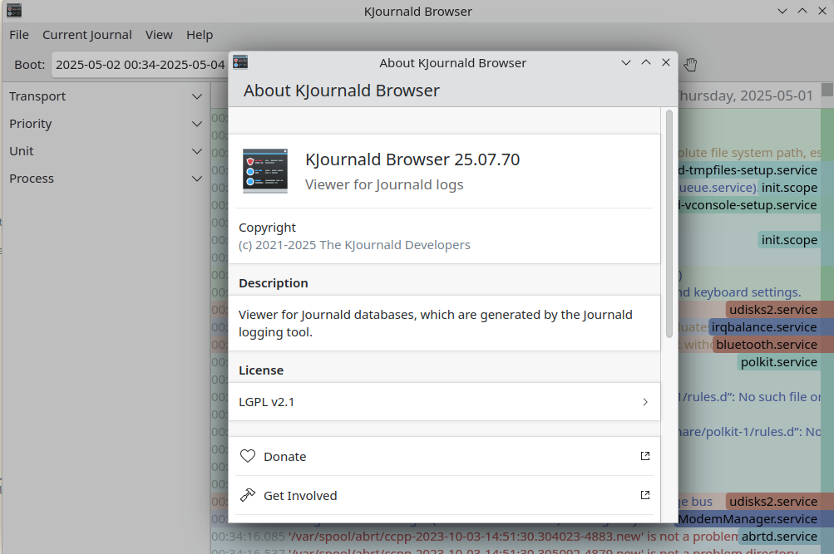Viewport: 834px width, 554px height.
Task: Click the main window app icon in the title bar
Action: (13, 11)
